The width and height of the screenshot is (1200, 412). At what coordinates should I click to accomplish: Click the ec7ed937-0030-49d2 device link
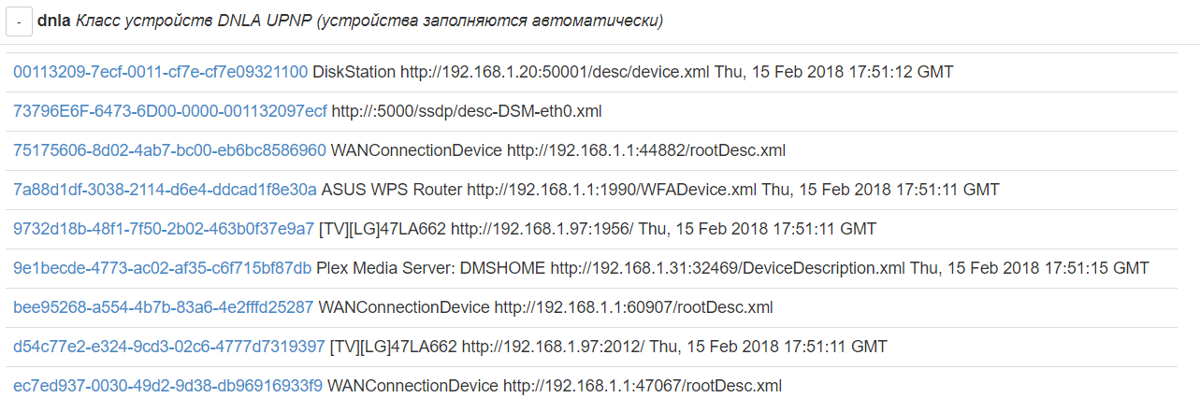pyautogui.click(x=167, y=386)
